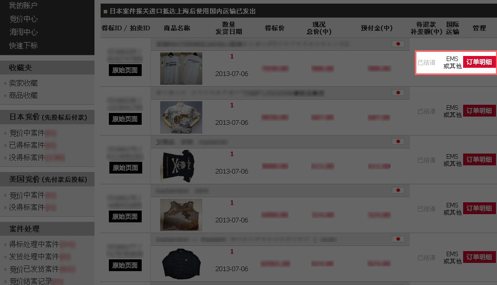The image size is (497, 285).
Task: Open camo tank top thumbnail
Action: click(181, 215)
